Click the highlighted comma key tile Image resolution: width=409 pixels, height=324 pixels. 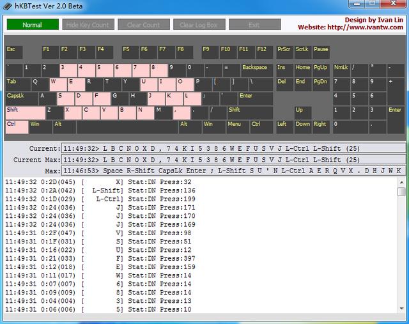[181, 113]
